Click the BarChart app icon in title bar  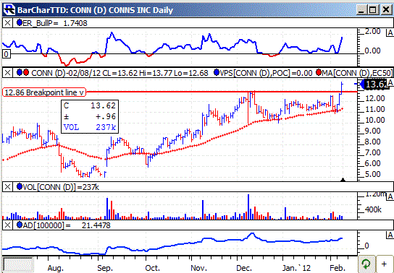tap(9, 10)
